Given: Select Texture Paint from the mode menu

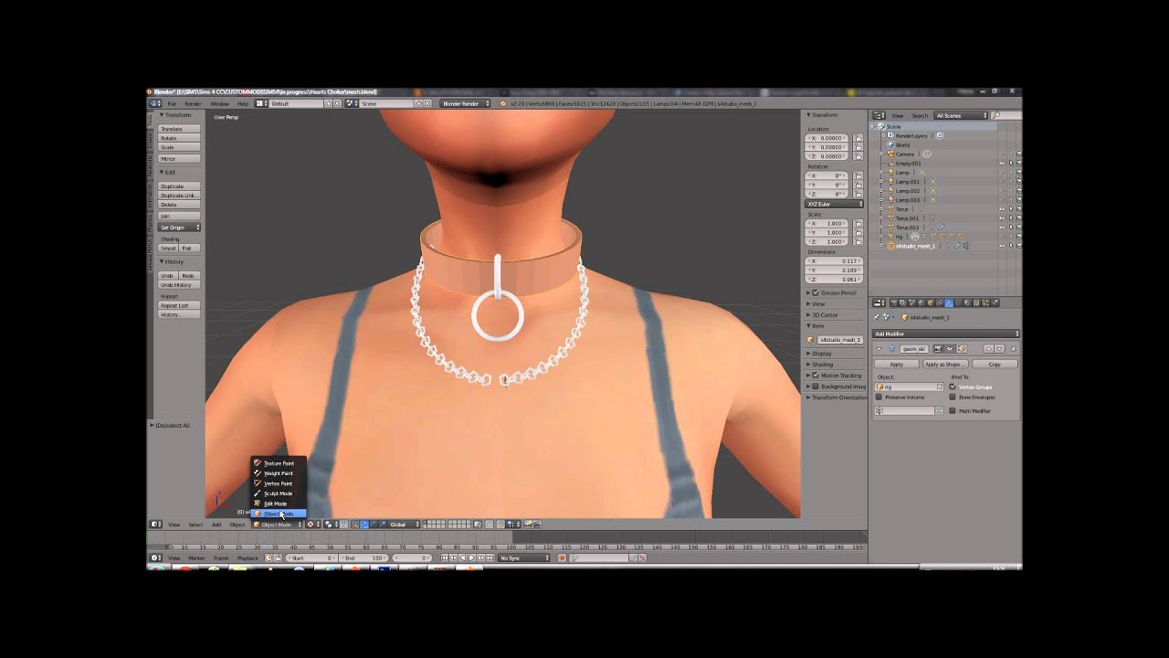Looking at the screenshot, I should [x=278, y=463].
